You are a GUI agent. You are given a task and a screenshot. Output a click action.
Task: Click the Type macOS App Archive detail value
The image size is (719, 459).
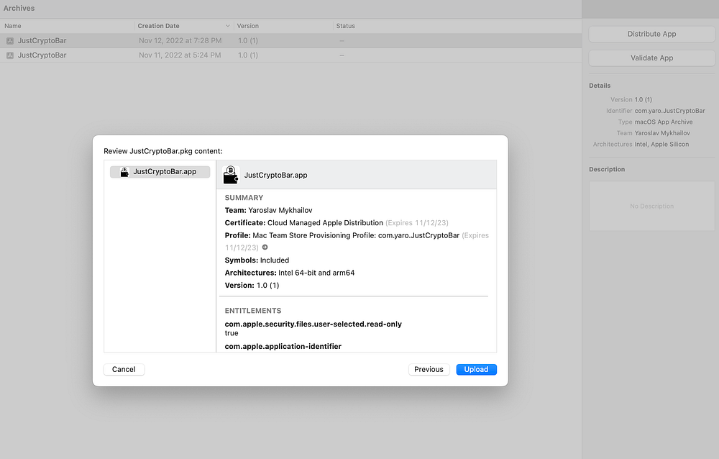[x=664, y=122]
